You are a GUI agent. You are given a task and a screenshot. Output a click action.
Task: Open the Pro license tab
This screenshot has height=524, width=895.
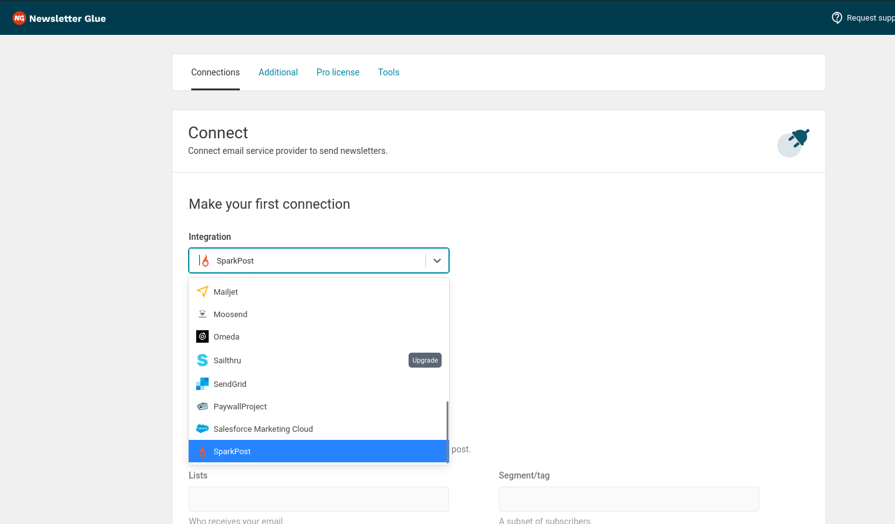[338, 72]
